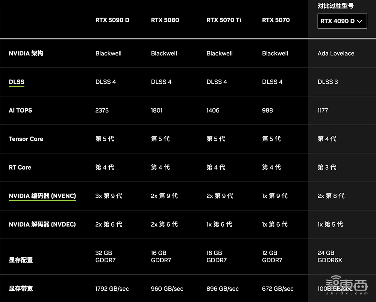Click the 显存配置 row label
This screenshot has height=302, width=376.
21,260
